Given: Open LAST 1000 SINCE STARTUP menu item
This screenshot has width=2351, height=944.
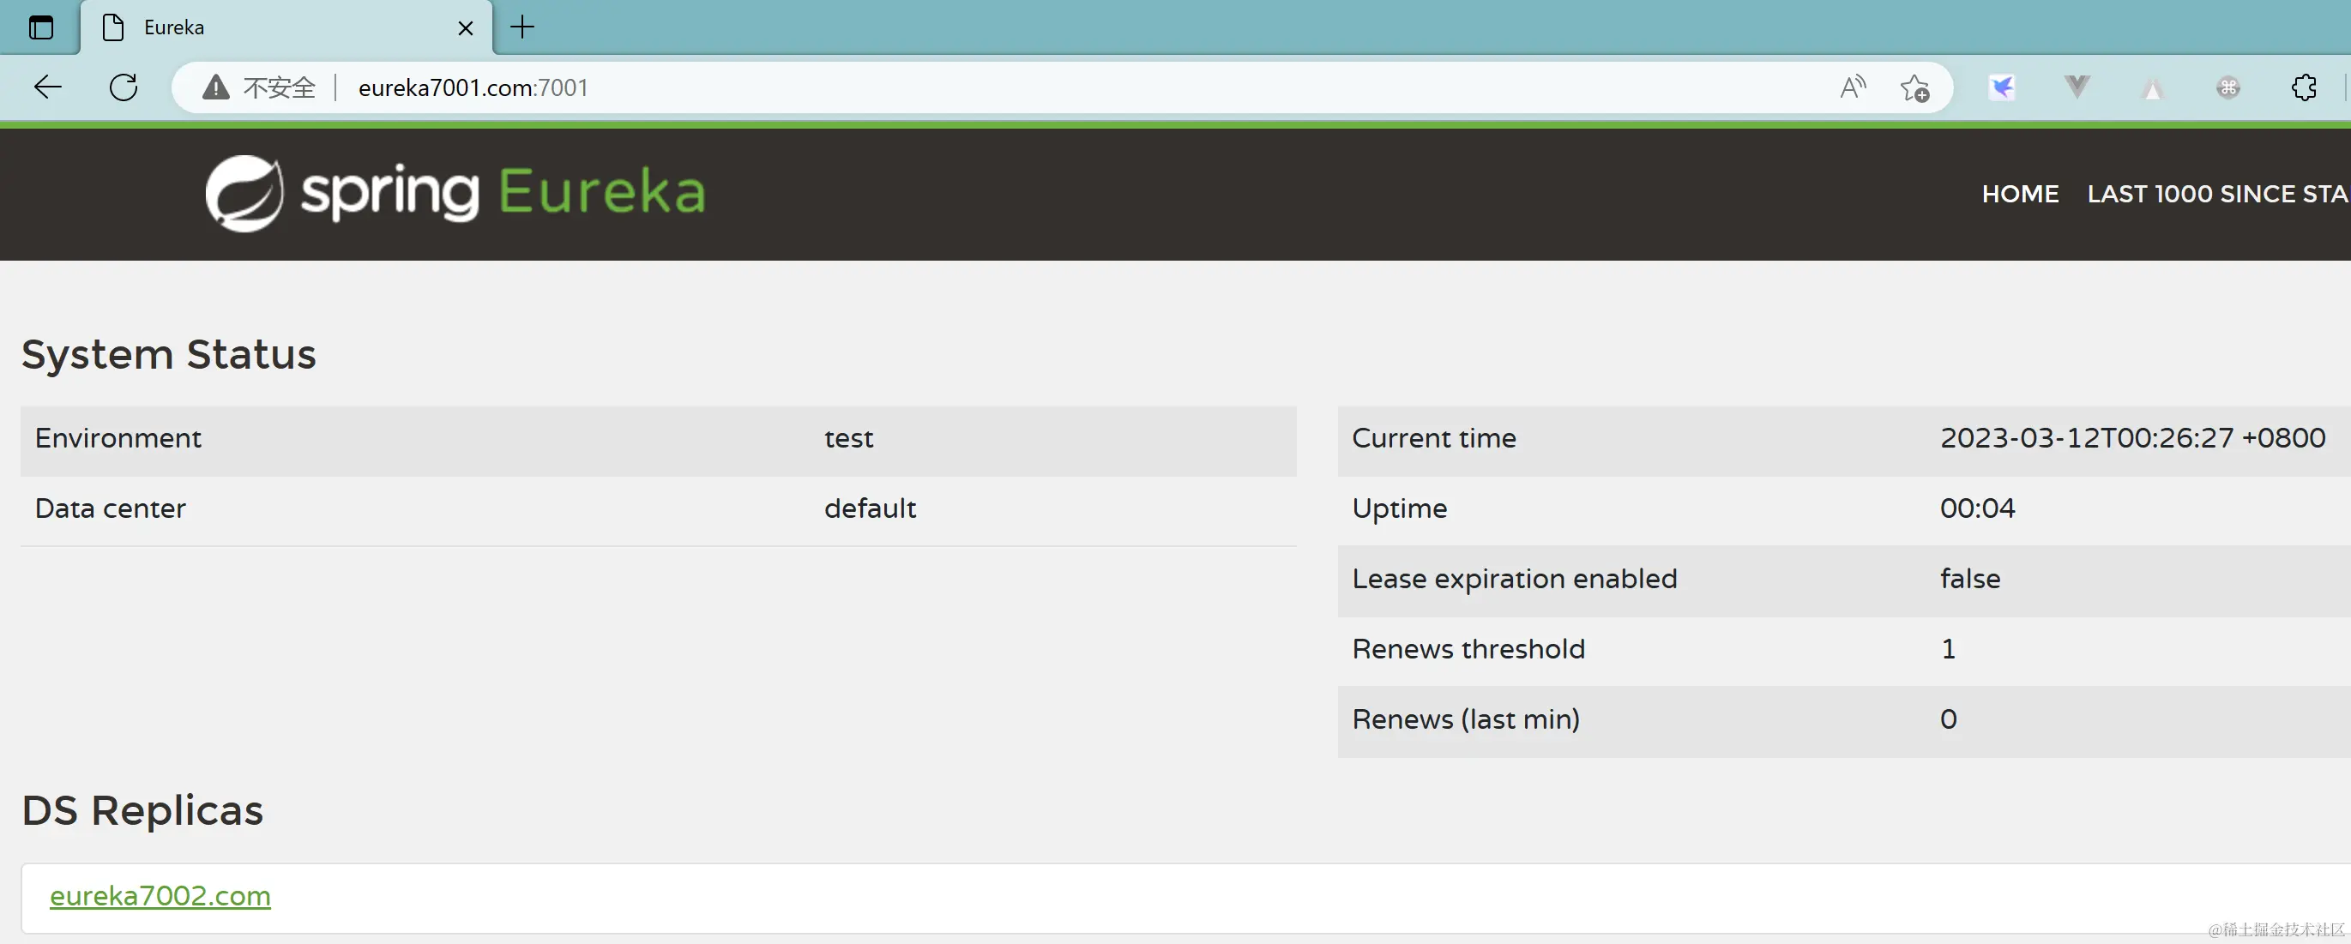Looking at the screenshot, I should [2216, 194].
